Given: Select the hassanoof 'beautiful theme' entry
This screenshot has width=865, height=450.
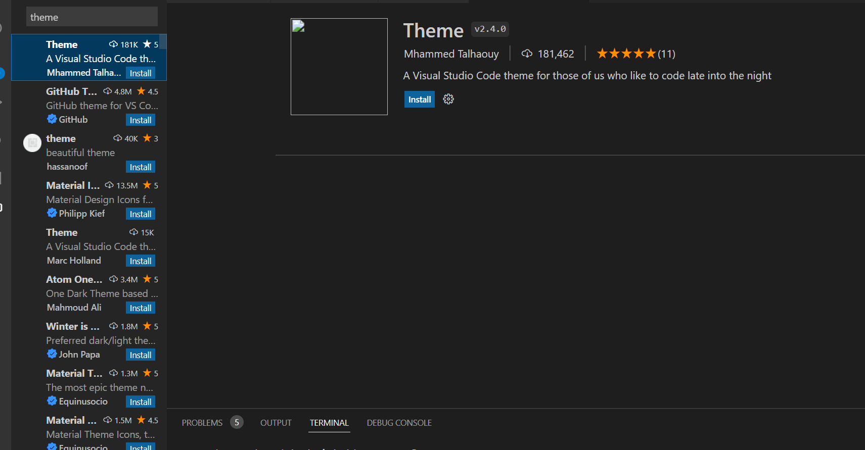Looking at the screenshot, I should [89, 152].
